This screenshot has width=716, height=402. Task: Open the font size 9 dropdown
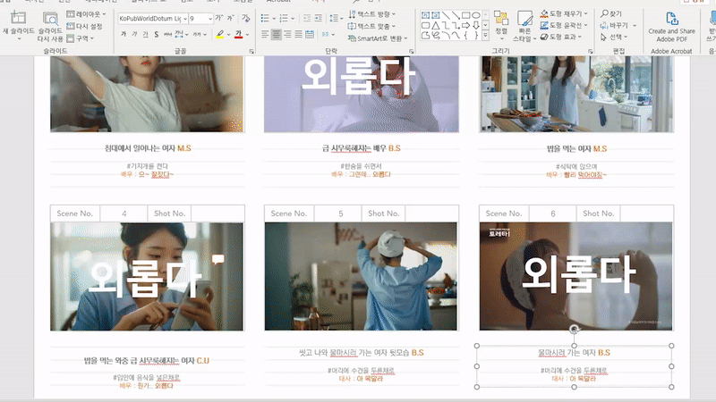click(x=210, y=19)
